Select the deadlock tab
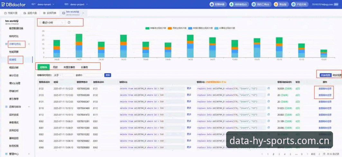342x157 pixels. tap(55, 67)
